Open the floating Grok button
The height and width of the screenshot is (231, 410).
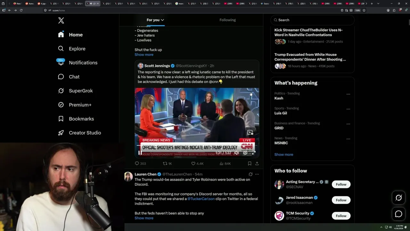398,198
